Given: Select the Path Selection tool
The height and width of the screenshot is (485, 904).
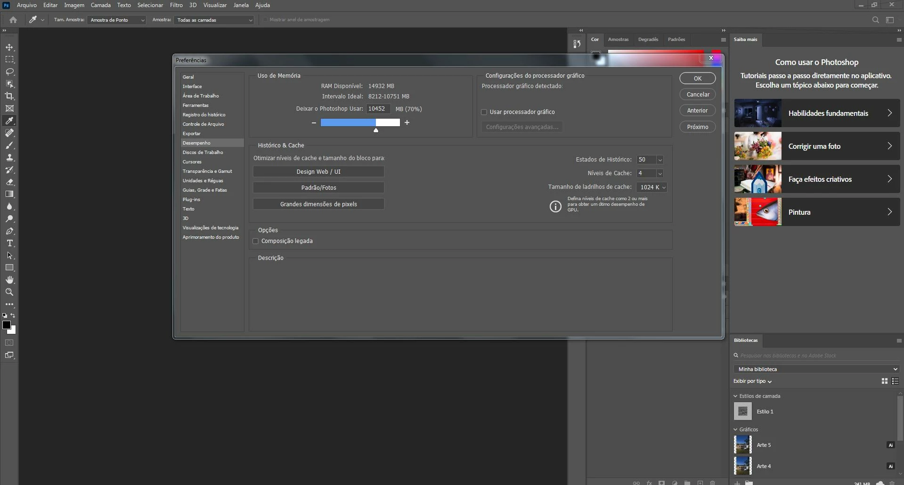Looking at the screenshot, I should point(9,255).
